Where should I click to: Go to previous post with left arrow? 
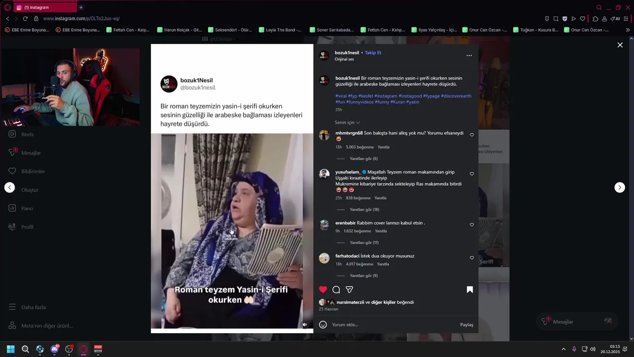click(x=9, y=187)
